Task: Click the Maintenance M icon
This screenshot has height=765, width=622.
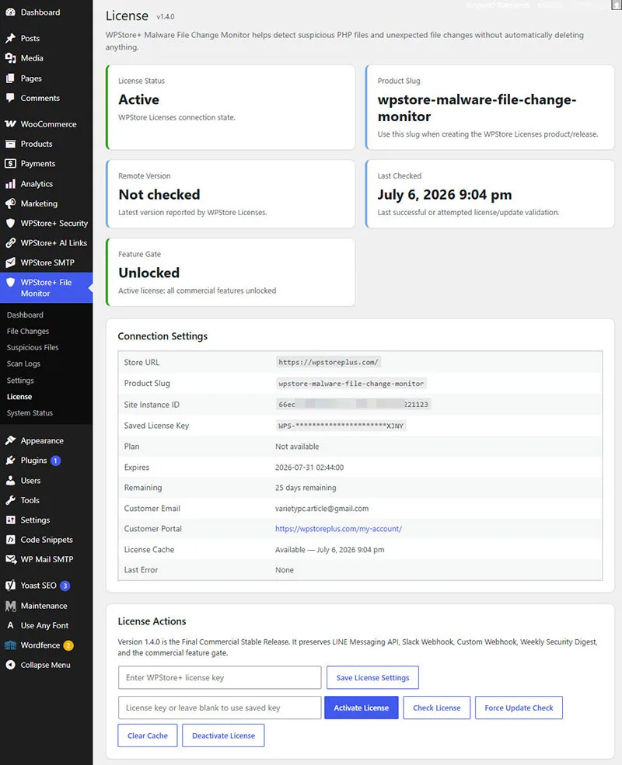Action: coord(10,606)
